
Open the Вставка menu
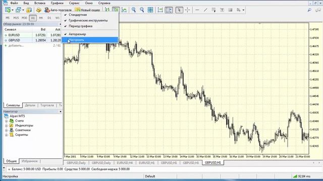pos(40,3)
